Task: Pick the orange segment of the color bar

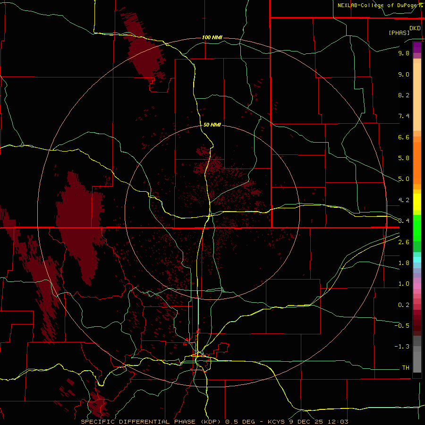Action: (x=417, y=163)
